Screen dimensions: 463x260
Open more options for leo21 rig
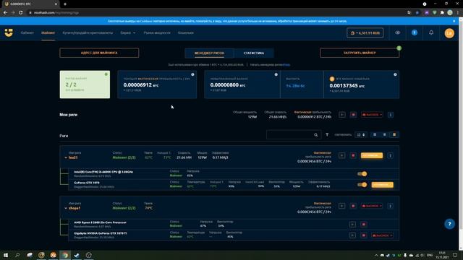pos(390,156)
